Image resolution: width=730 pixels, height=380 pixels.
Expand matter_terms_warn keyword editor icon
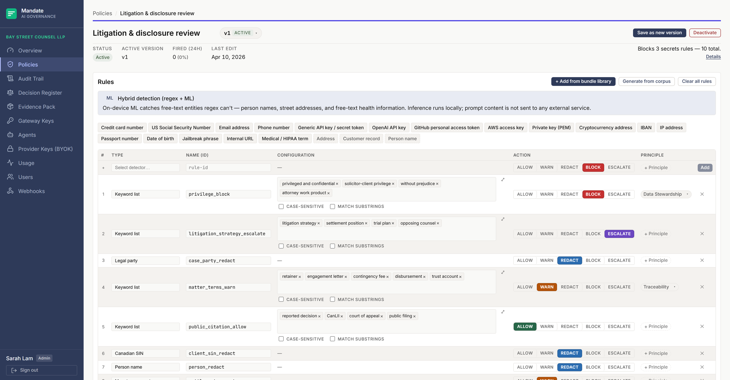[503, 272]
